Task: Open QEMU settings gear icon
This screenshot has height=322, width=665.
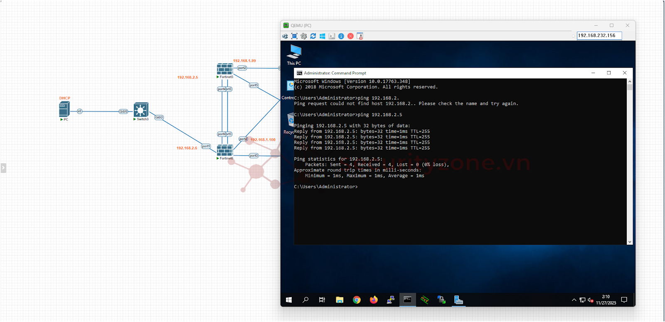Action: (304, 36)
